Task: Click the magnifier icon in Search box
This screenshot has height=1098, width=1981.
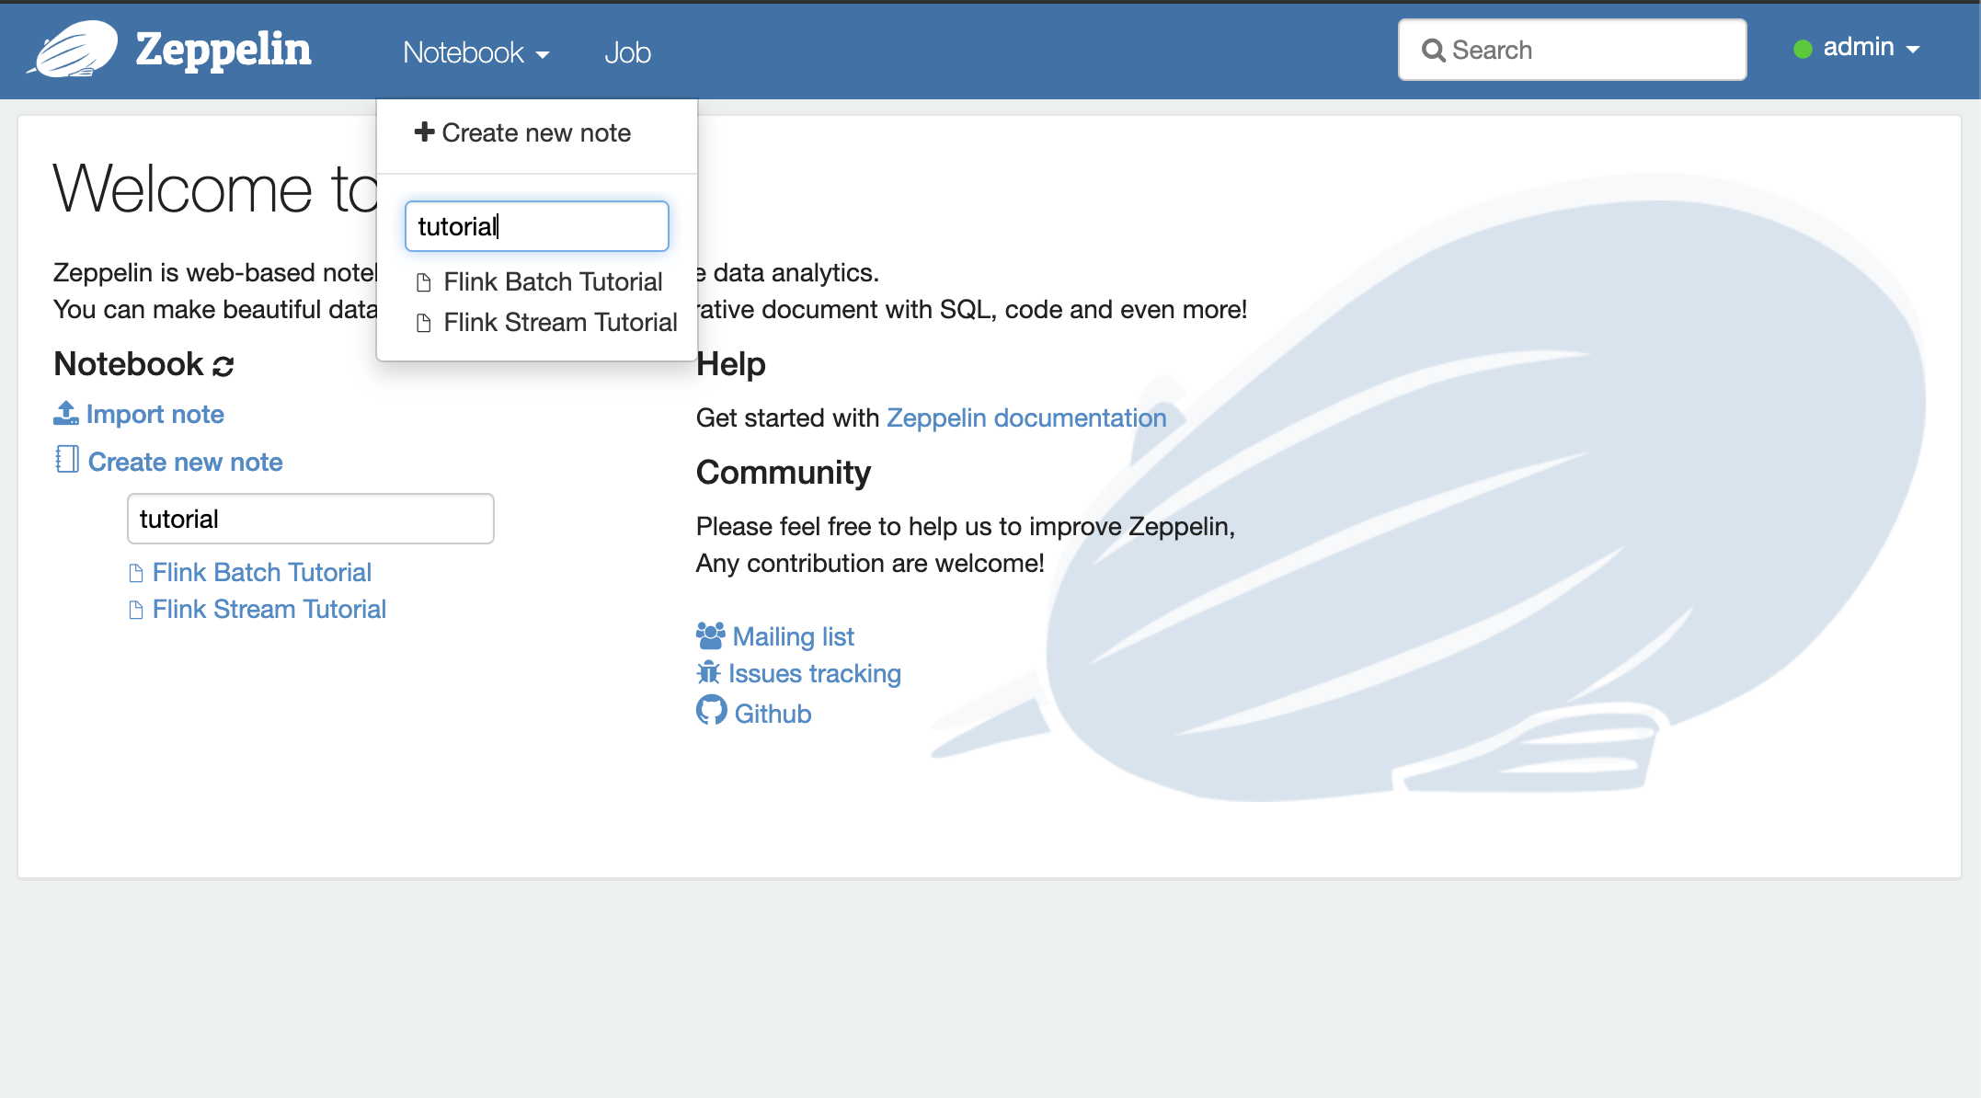Action: [x=1433, y=51]
